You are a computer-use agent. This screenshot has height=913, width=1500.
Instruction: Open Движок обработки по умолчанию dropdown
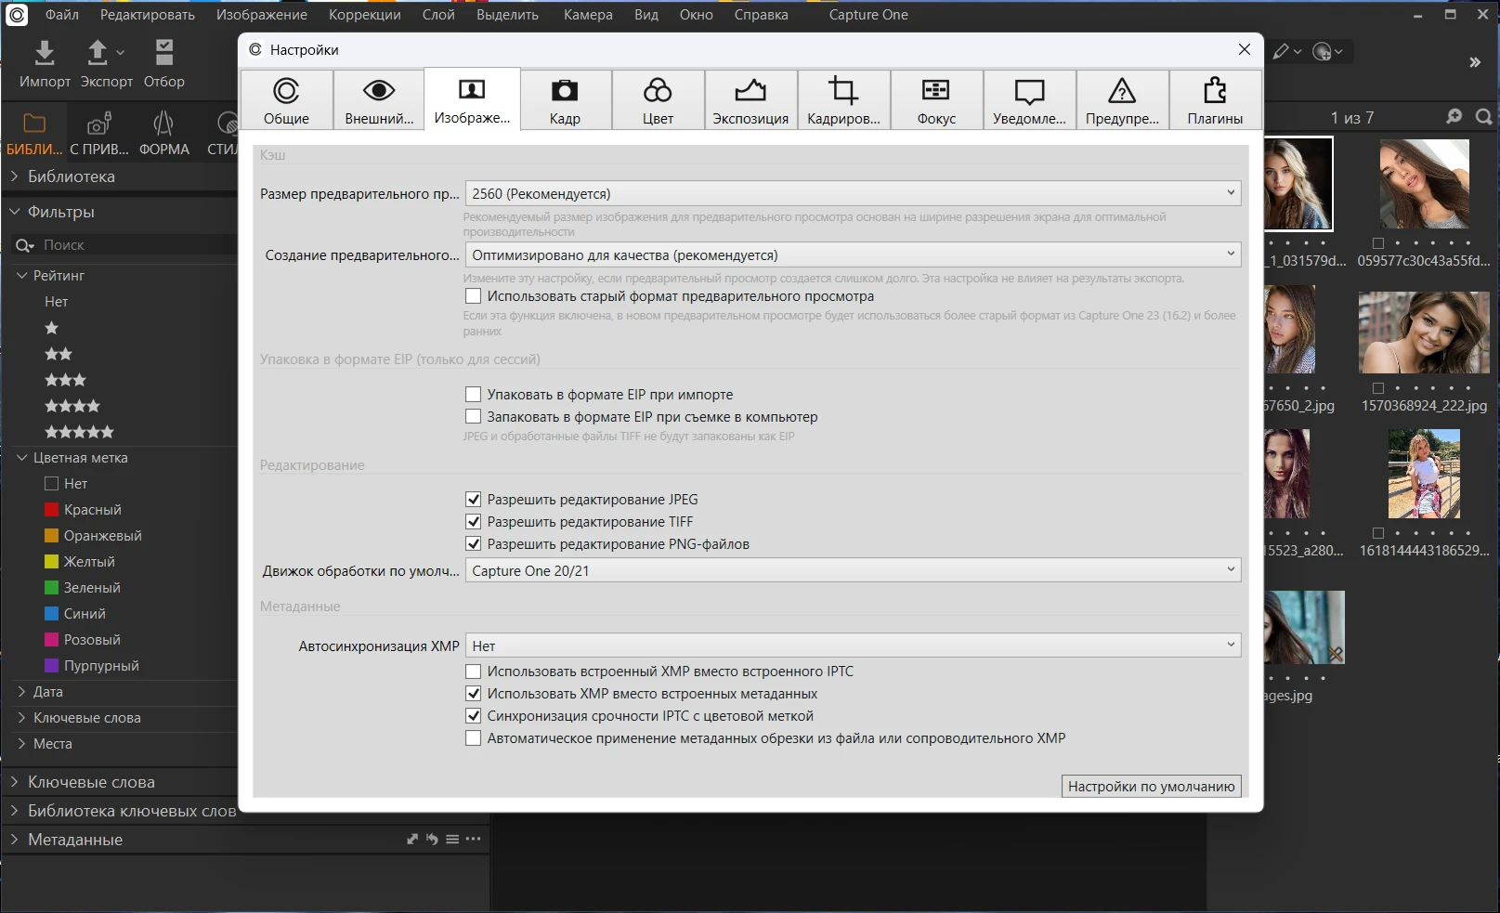853,570
